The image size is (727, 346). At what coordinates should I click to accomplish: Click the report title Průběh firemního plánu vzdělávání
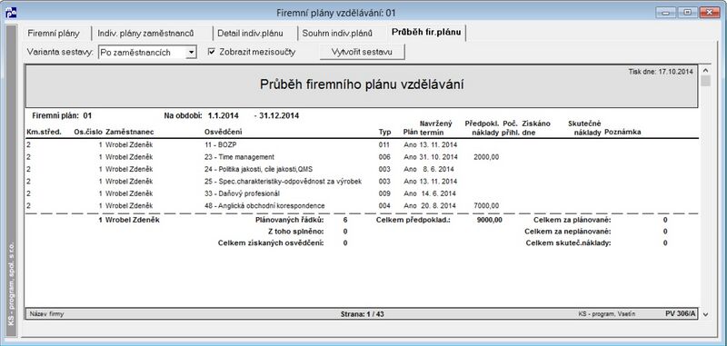coord(362,84)
